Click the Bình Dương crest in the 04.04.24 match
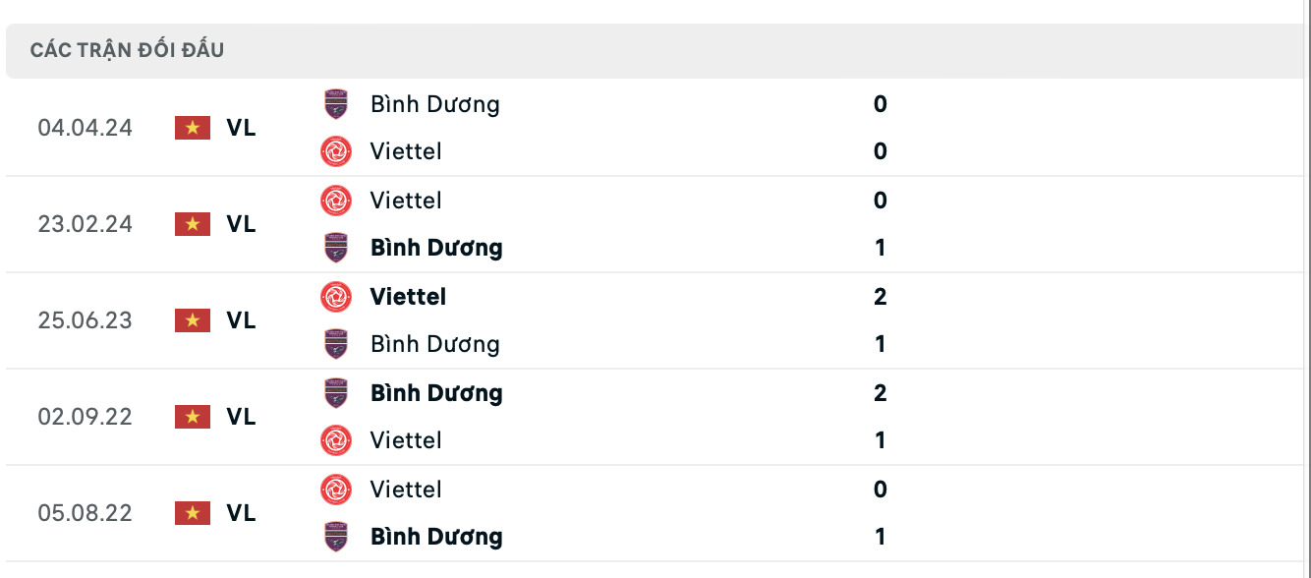1311x578 pixels. tap(336, 103)
